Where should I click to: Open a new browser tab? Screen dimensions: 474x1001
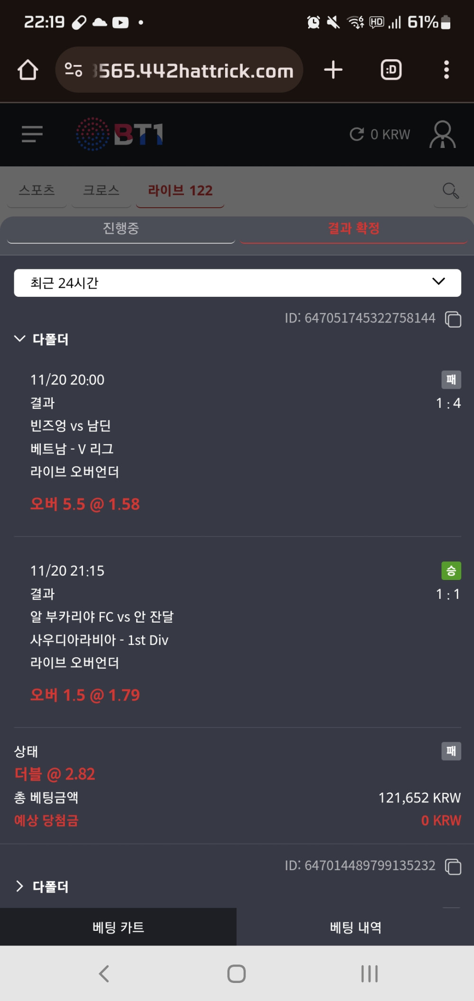(x=333, y=70)
